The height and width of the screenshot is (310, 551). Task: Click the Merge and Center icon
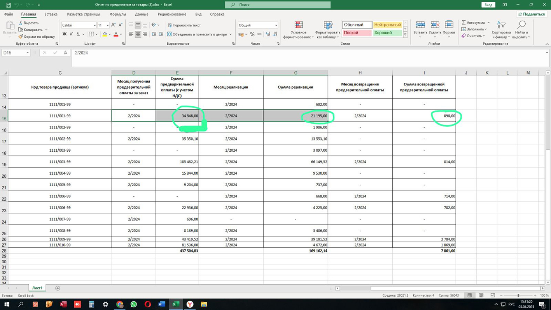pyautogui.click(x=170, y=34)
